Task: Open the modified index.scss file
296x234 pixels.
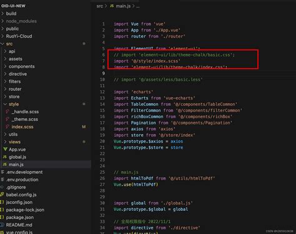Action: click(x=22, y=127)
